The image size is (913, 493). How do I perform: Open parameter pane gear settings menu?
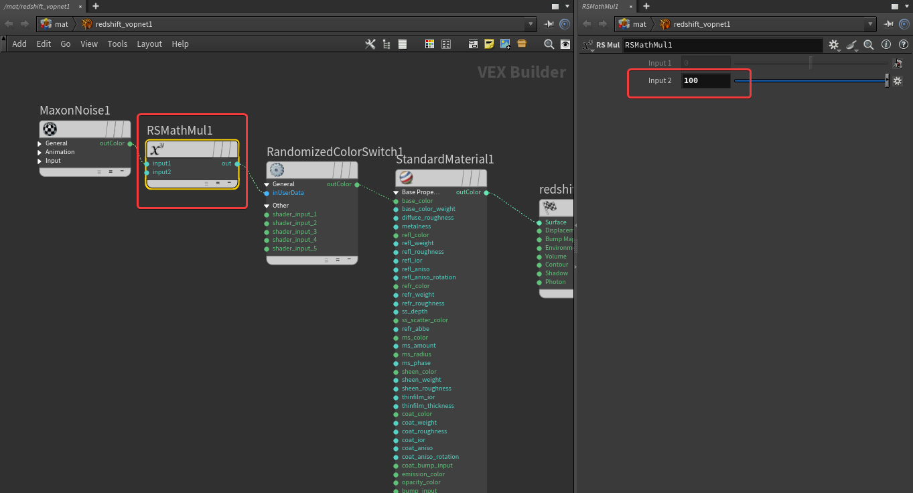pyautogui.click(x=834, y=45)
